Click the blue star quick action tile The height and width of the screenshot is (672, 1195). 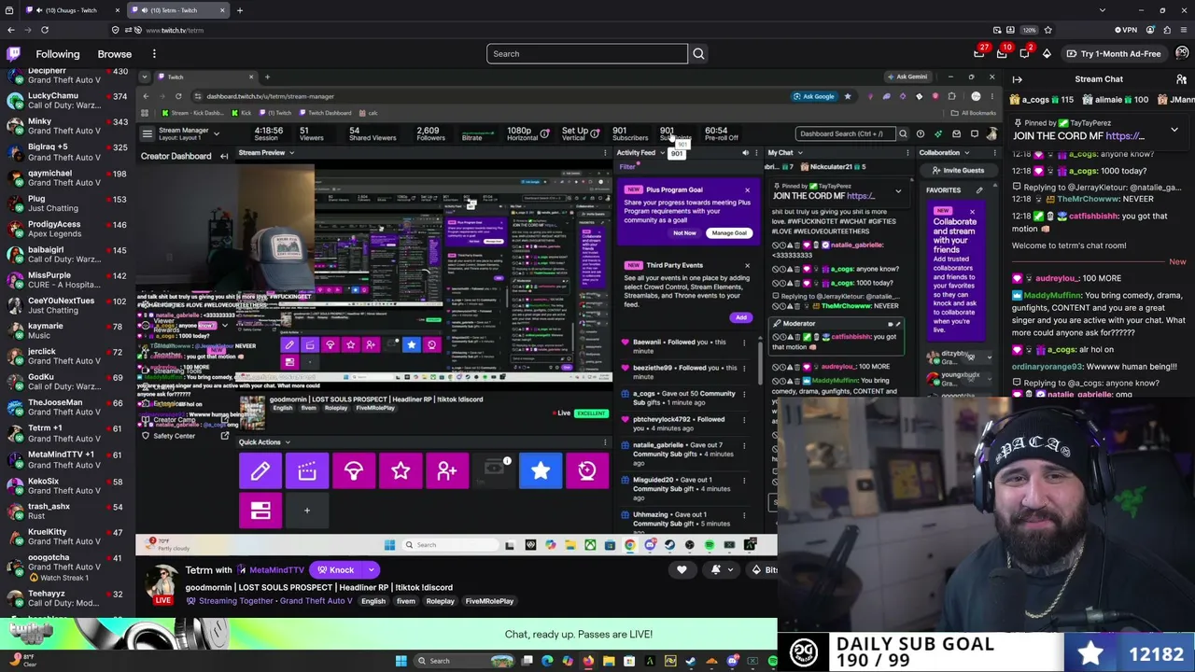pyautogui.click(x=541, y=471)
